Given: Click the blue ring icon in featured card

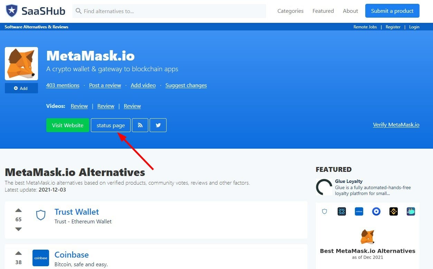Looking at the screenshot, I should tap(376, 211).
